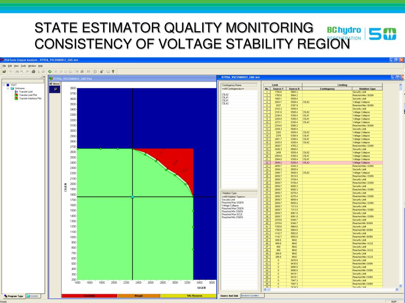Switch to the Program Type tab

(14, 296)
